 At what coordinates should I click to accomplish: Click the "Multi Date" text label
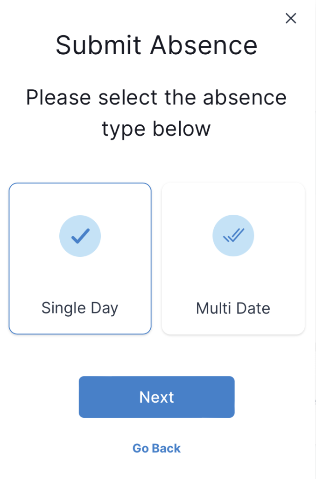tap(233, 308)
